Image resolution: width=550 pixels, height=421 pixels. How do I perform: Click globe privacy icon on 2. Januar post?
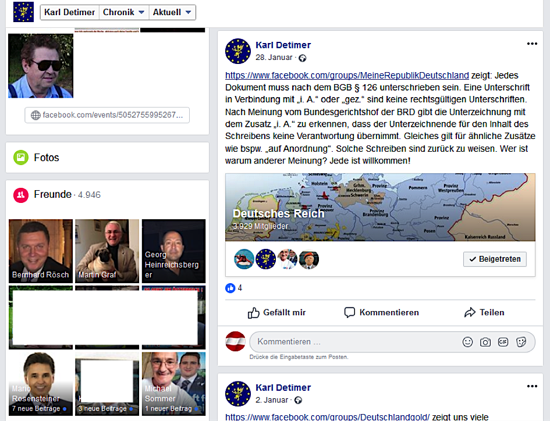[298, 400]
